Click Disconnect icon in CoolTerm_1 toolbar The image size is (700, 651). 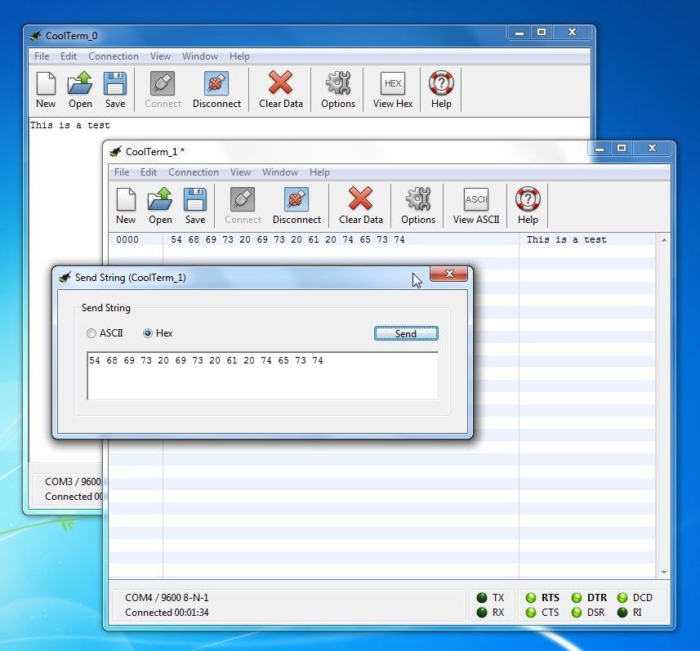tap(296, 200)
